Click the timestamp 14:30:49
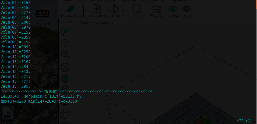The height and width of the screenshot is (124, 257). tap(10, 96)
